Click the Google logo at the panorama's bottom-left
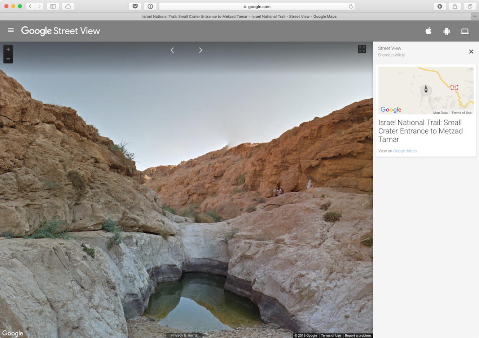 pyautogui.click(x=13, y=333)
